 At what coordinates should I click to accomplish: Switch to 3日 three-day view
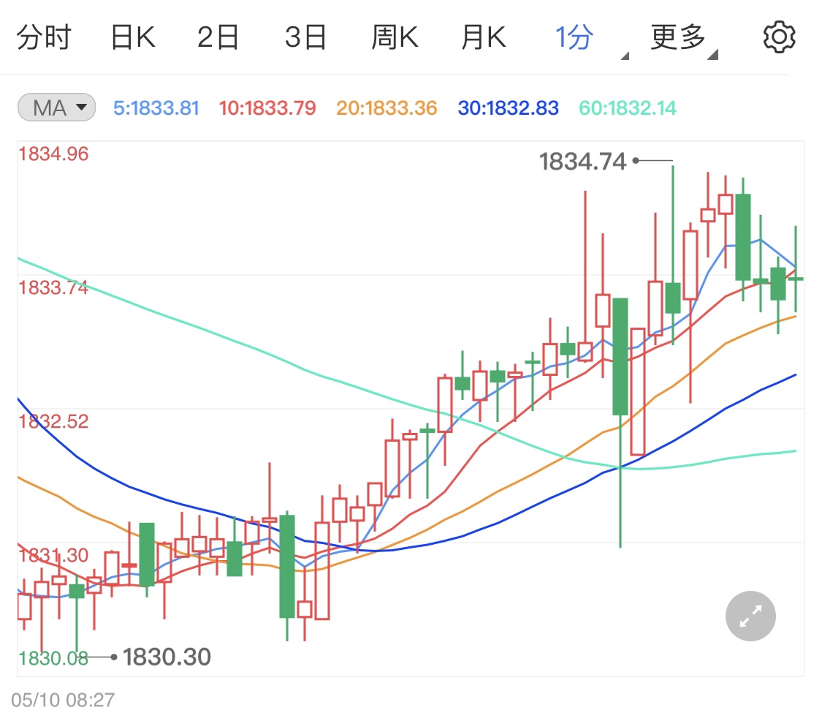click(305, 37)
